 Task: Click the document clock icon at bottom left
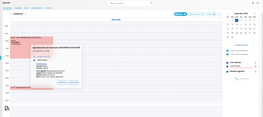pos(7,108)
